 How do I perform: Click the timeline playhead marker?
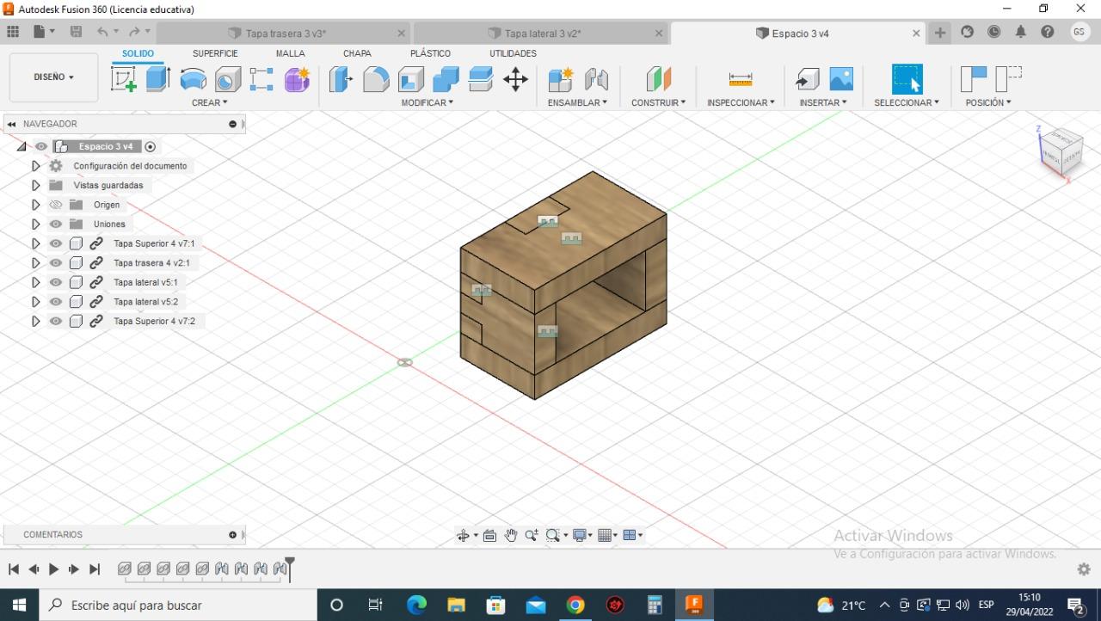(x=290, y=569)
